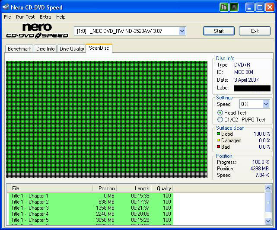Image resolution: width=277 pixels, height=230 pixels.
Task: Click the blacked-out disc Label field
Action: point(252,88)
